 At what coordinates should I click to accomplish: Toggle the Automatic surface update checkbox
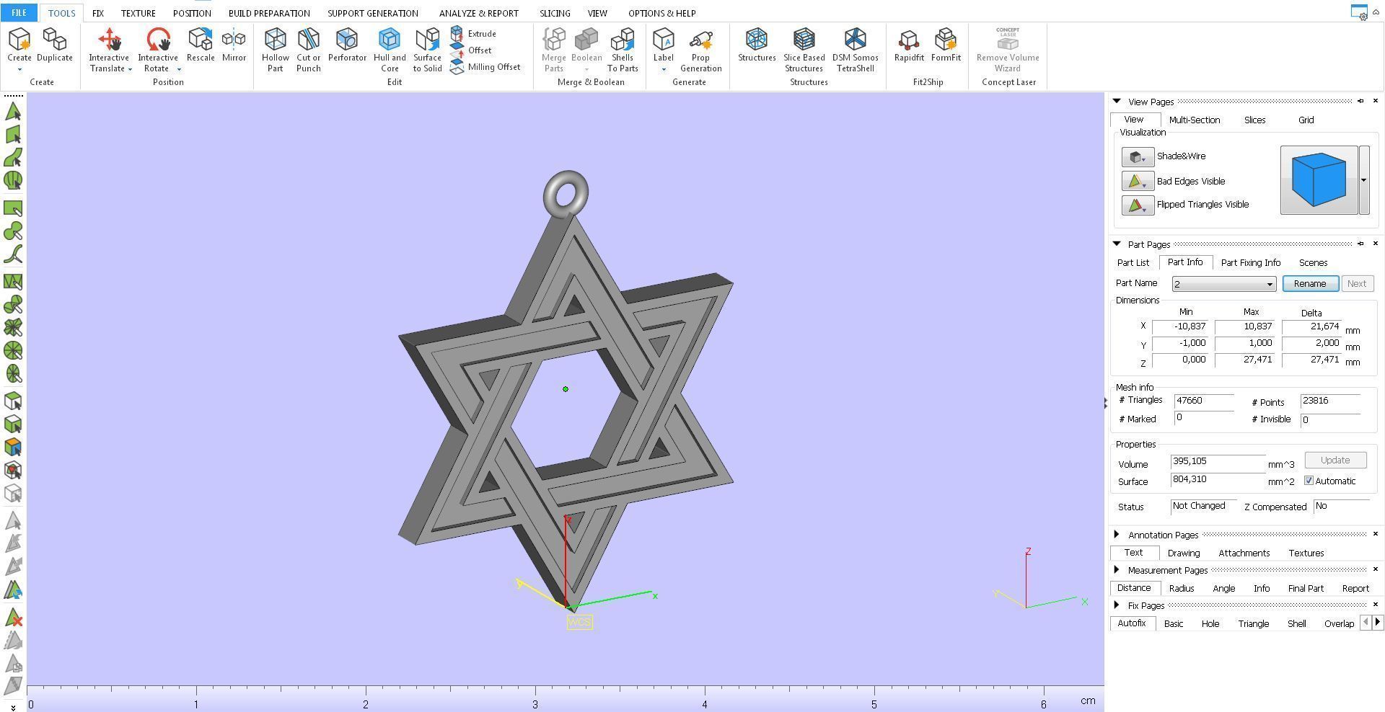click(1309, 481)
